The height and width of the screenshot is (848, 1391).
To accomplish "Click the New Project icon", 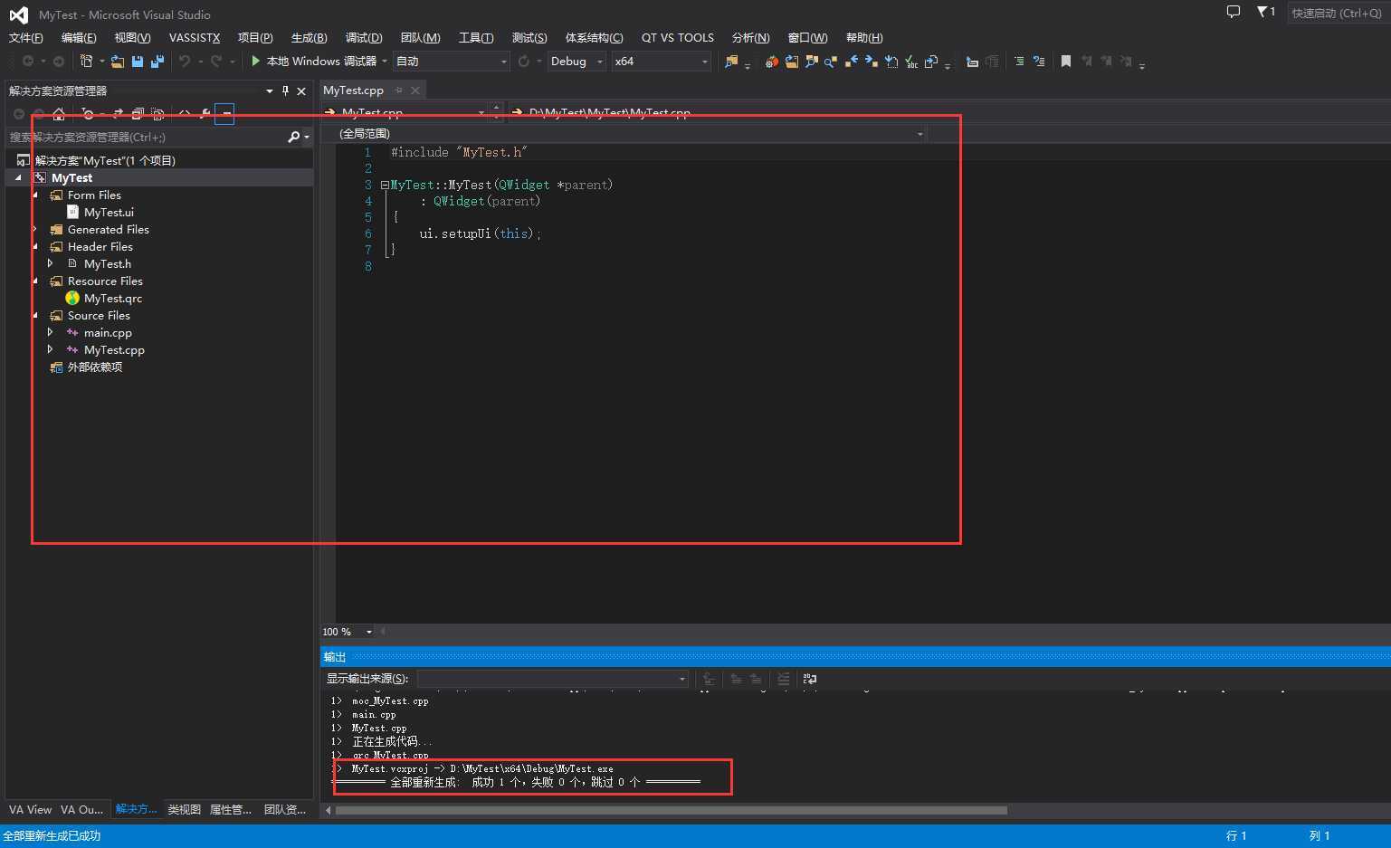I will click(x=87, y=61).
